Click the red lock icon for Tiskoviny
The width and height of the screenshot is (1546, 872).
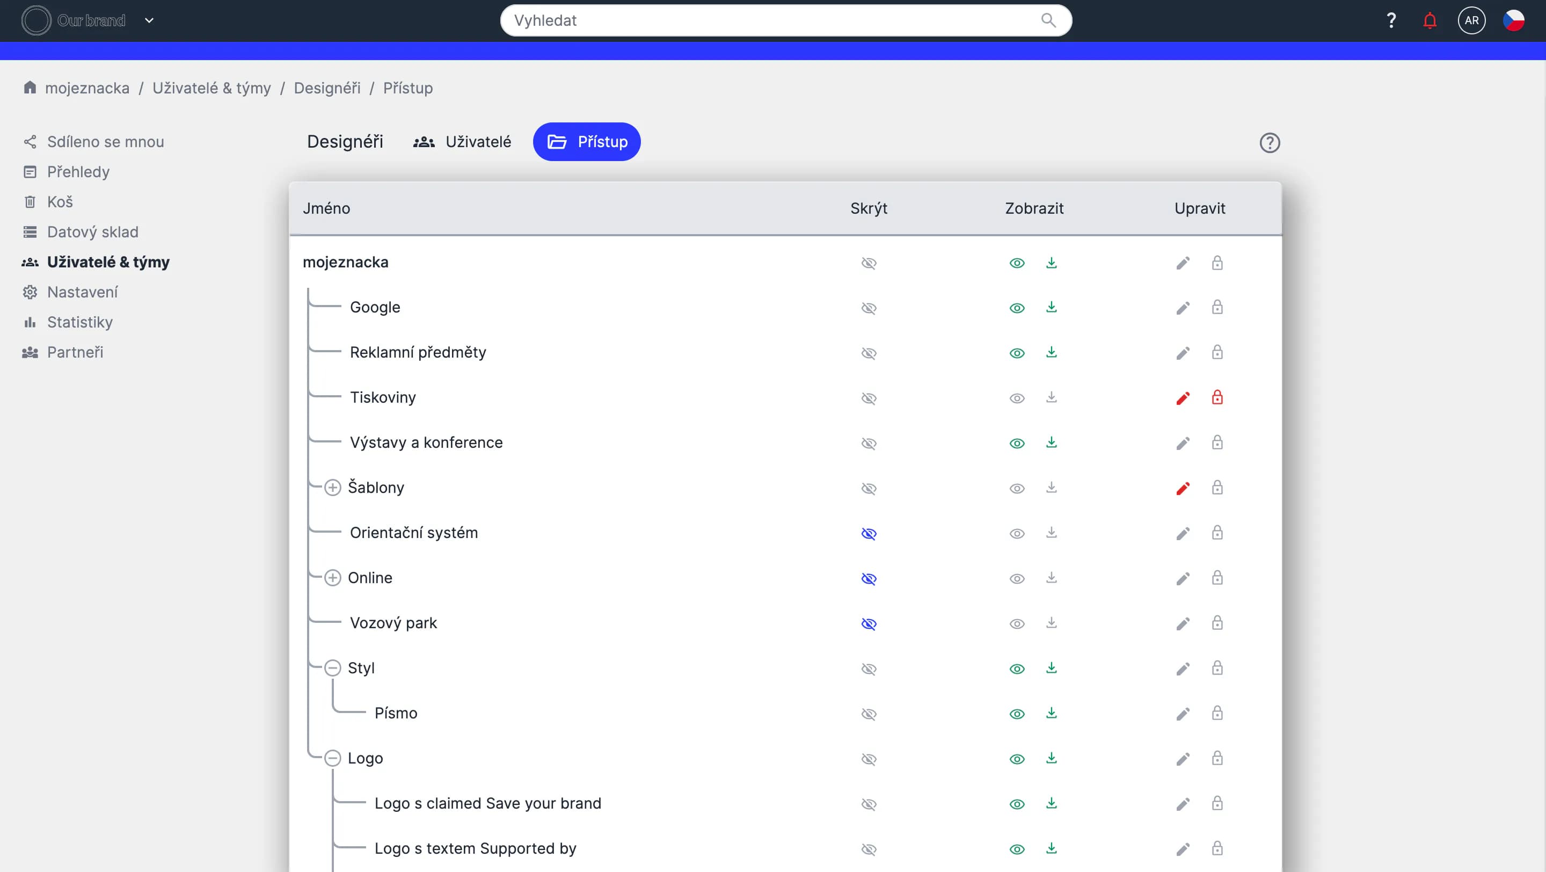[1216, 397]
